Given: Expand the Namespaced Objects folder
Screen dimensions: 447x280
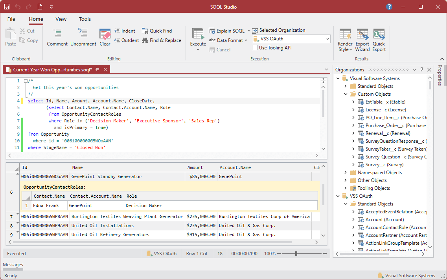Looking at the screenshot, I should click(346, 173).
